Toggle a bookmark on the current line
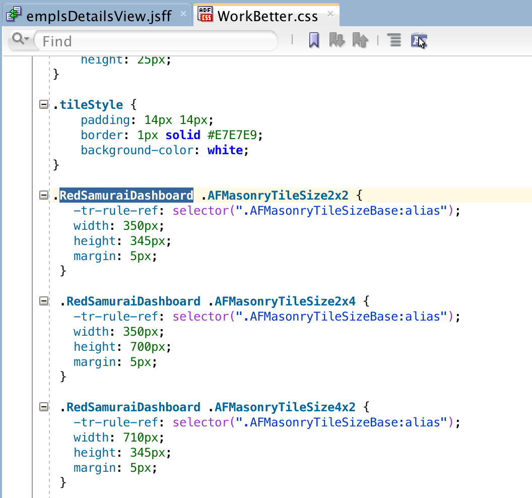 tap(313, 40)
